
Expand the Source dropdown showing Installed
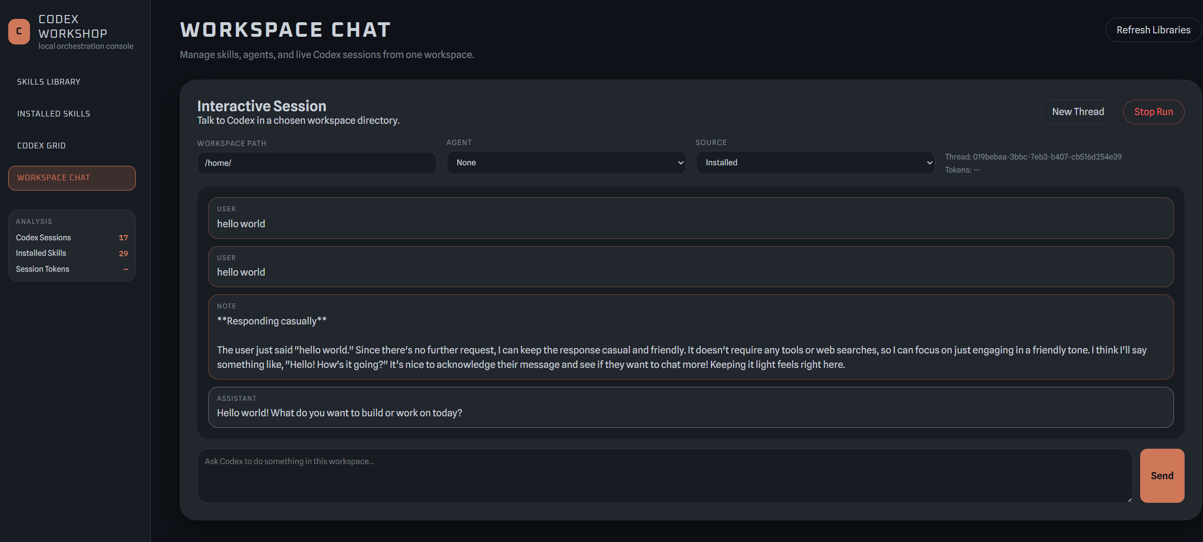click(x=815, y=162)
